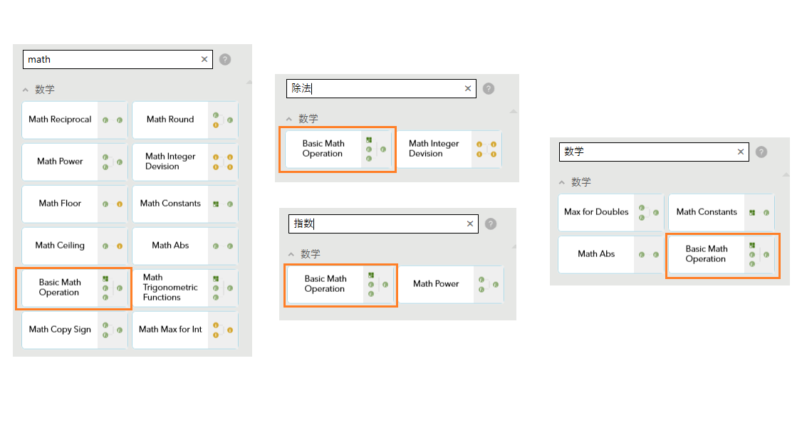Select Math Reciprocal node
The height and width of the screenshot is (430, 802).
(60, 120)
